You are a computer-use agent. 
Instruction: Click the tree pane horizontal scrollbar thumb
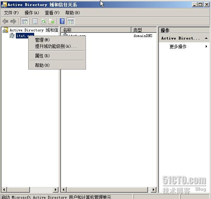(x=18, y=190)
